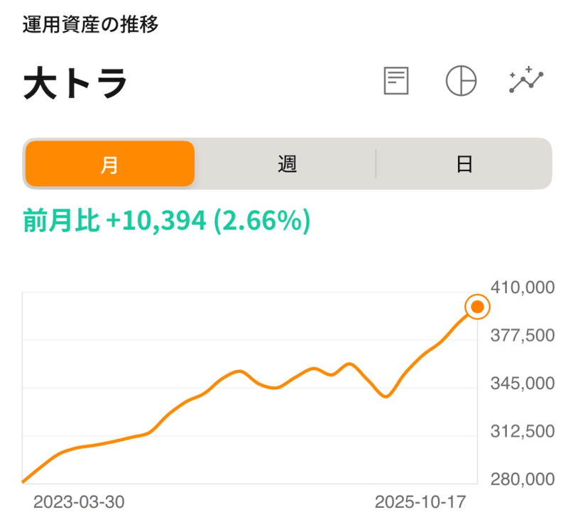568x527 pixels.
Task: Tap the (2.66%) percentage change
Action: pos(260,221)
